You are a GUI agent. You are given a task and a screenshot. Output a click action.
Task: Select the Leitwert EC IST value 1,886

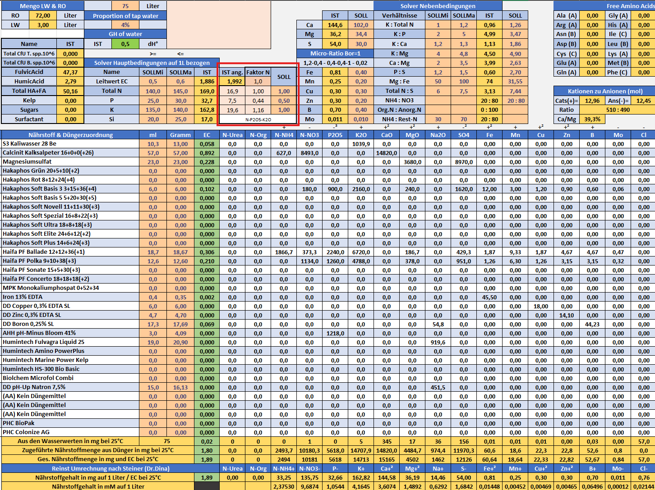click(x=207, y=82)
